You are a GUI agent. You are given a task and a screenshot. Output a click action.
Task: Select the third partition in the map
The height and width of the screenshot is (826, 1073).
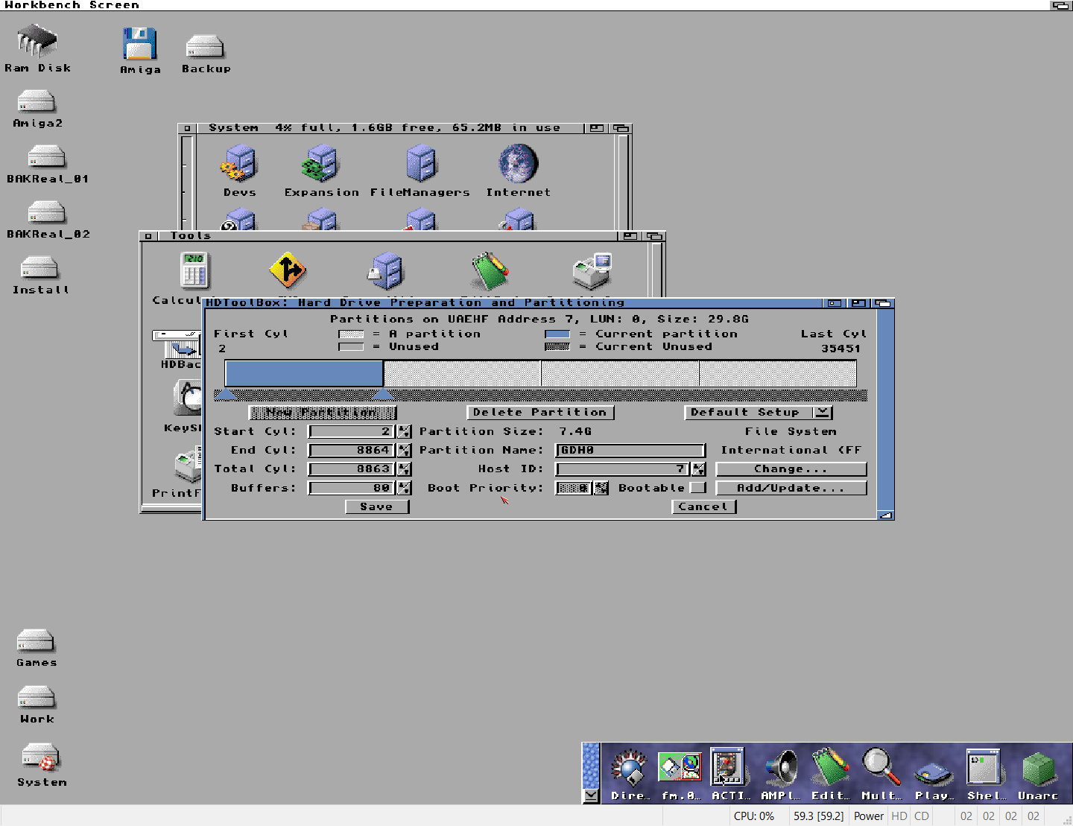coord(620,373)
